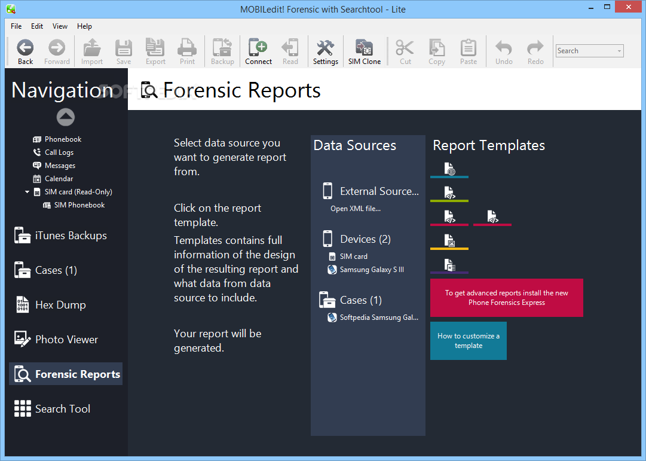Select External Source... data source
The height and width of the screenshot is (461, 646).
click(371, 191)
